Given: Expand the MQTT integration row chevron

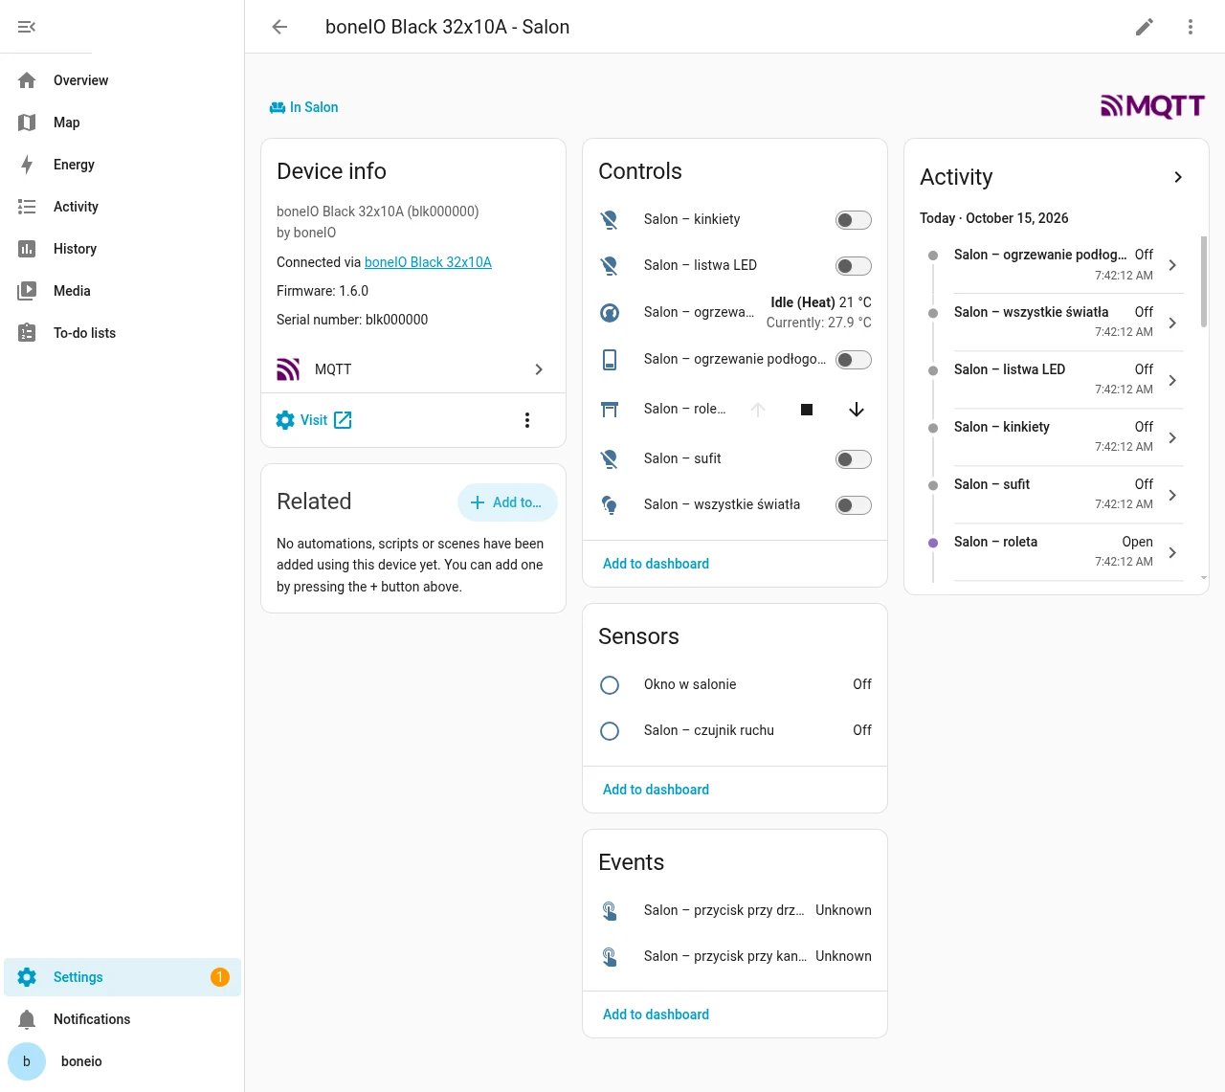Looking at the screenshot, I should click(x=539, y=369).
